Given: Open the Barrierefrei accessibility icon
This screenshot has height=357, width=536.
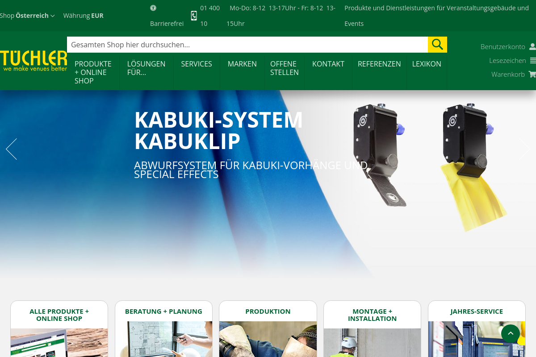Looking at the screenshot, I should pos(153,8).
